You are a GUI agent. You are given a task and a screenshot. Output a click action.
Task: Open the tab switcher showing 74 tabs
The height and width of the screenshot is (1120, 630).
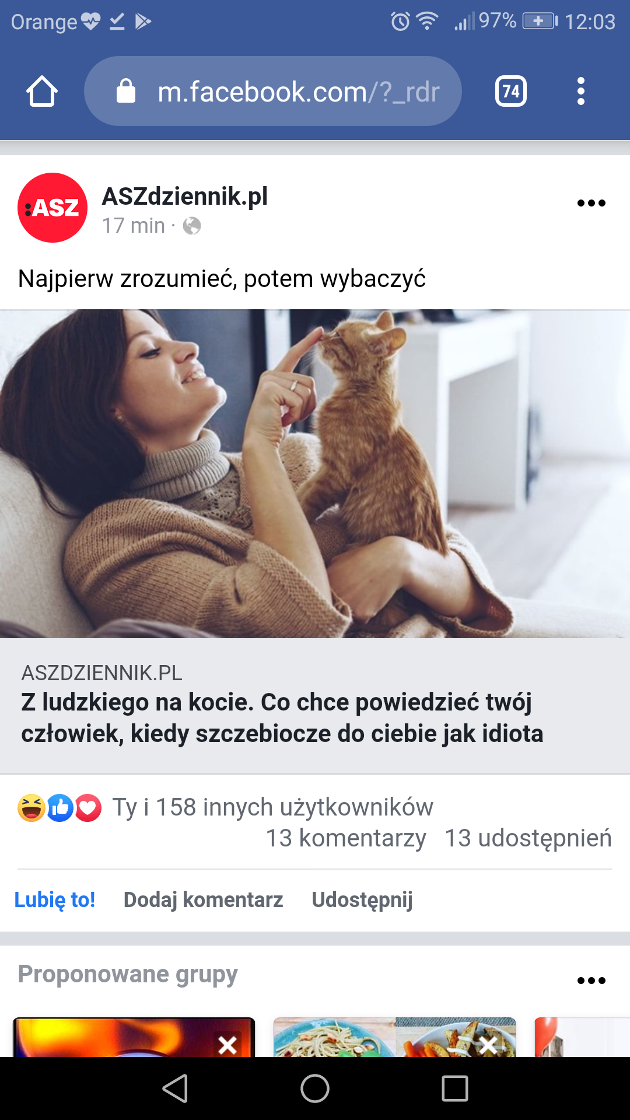511,91
